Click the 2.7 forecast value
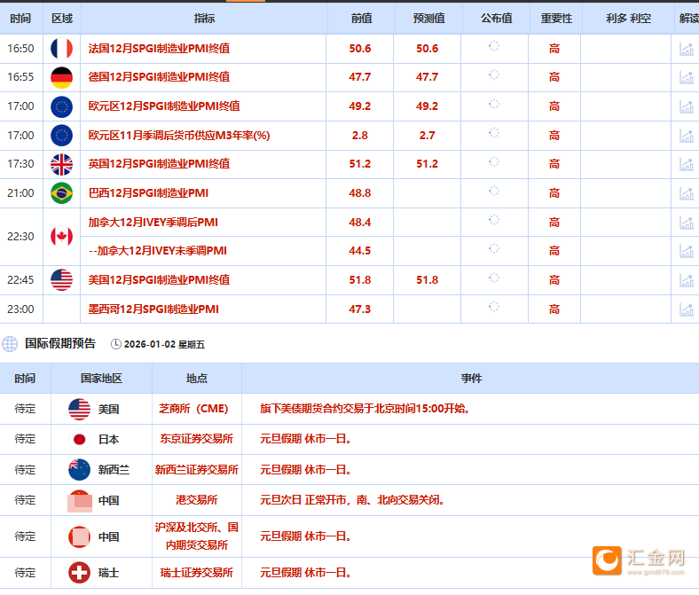Viewport: 699px width, 595px height. (x=427, y=136)
